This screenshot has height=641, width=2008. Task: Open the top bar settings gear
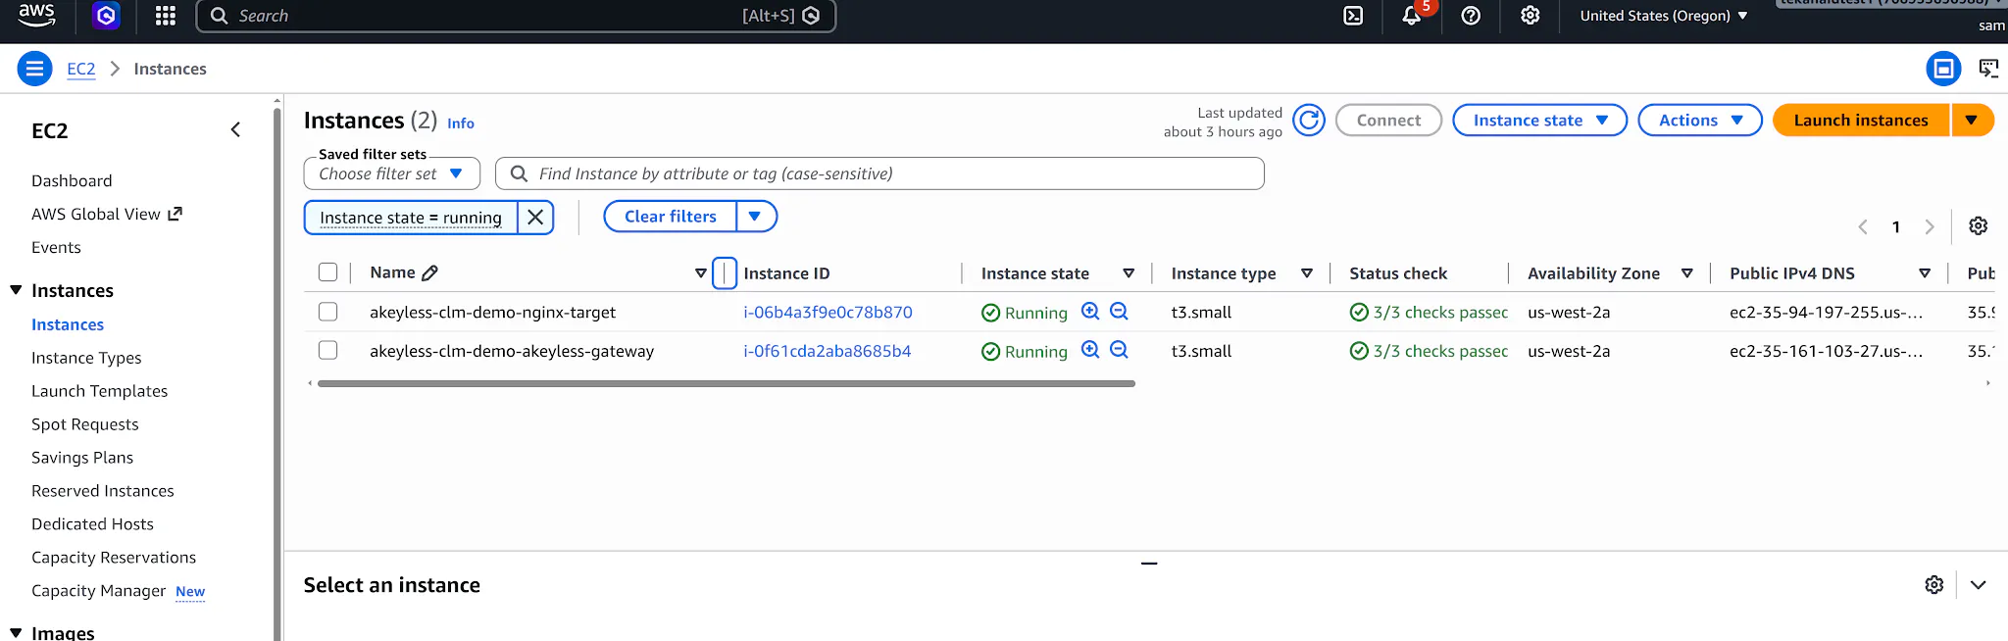[x=1530, y=16]
